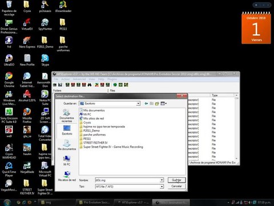Select hajime no ippo tercer temporada folder
Screen dimensions: 274x206
click(x=102, y=126)
